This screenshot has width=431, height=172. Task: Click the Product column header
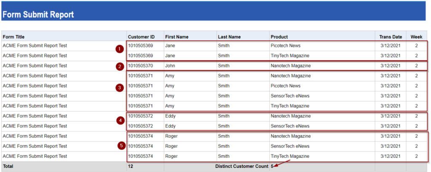click(279, 37)
